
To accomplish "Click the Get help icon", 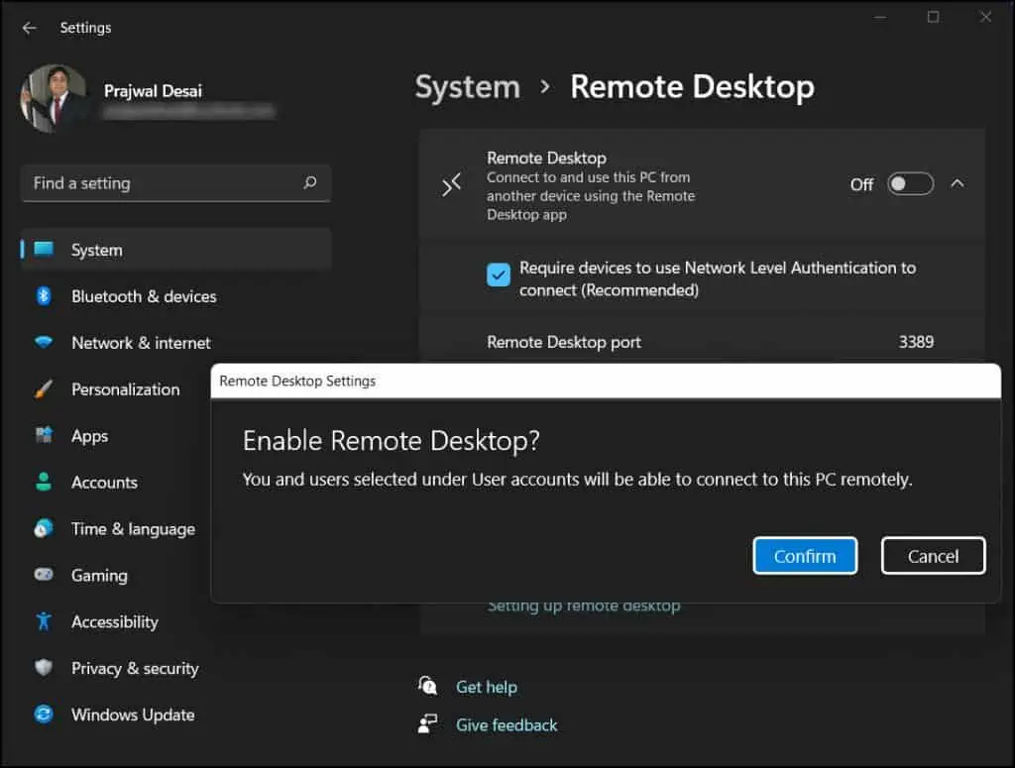I will [428, 686].
